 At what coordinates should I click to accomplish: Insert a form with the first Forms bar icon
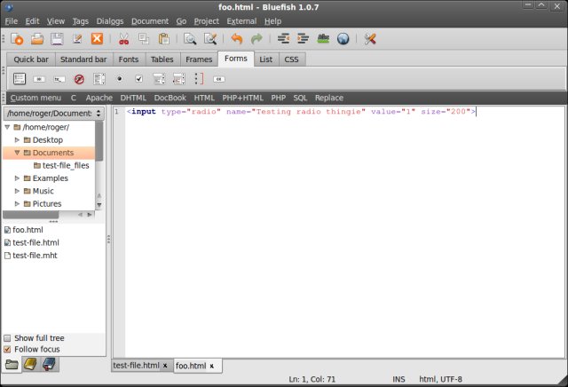click(x=20, y=79)
